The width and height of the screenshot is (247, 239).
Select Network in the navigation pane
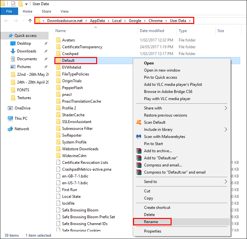22,129
